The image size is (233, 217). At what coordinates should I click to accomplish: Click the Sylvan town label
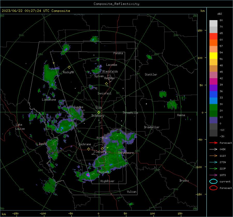click(99, 76)
